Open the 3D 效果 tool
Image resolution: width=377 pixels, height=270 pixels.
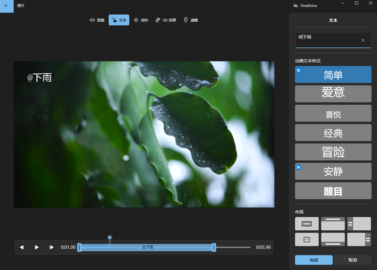pos(166,20)
